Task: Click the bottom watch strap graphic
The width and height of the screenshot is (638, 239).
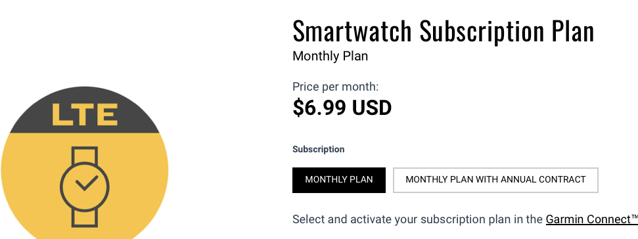Action: coord(85,218)
